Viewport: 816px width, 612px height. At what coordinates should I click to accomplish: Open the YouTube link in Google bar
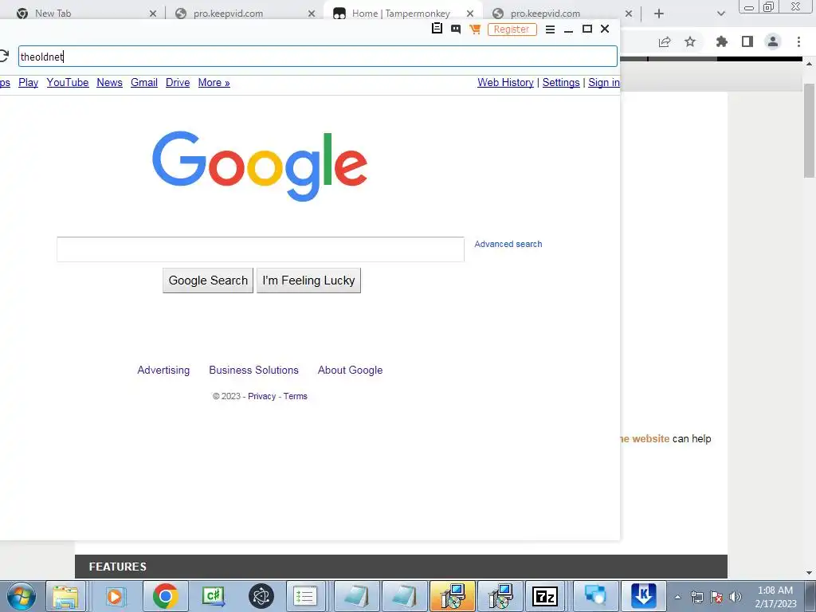pyautogui.click(x=68, y=83)
